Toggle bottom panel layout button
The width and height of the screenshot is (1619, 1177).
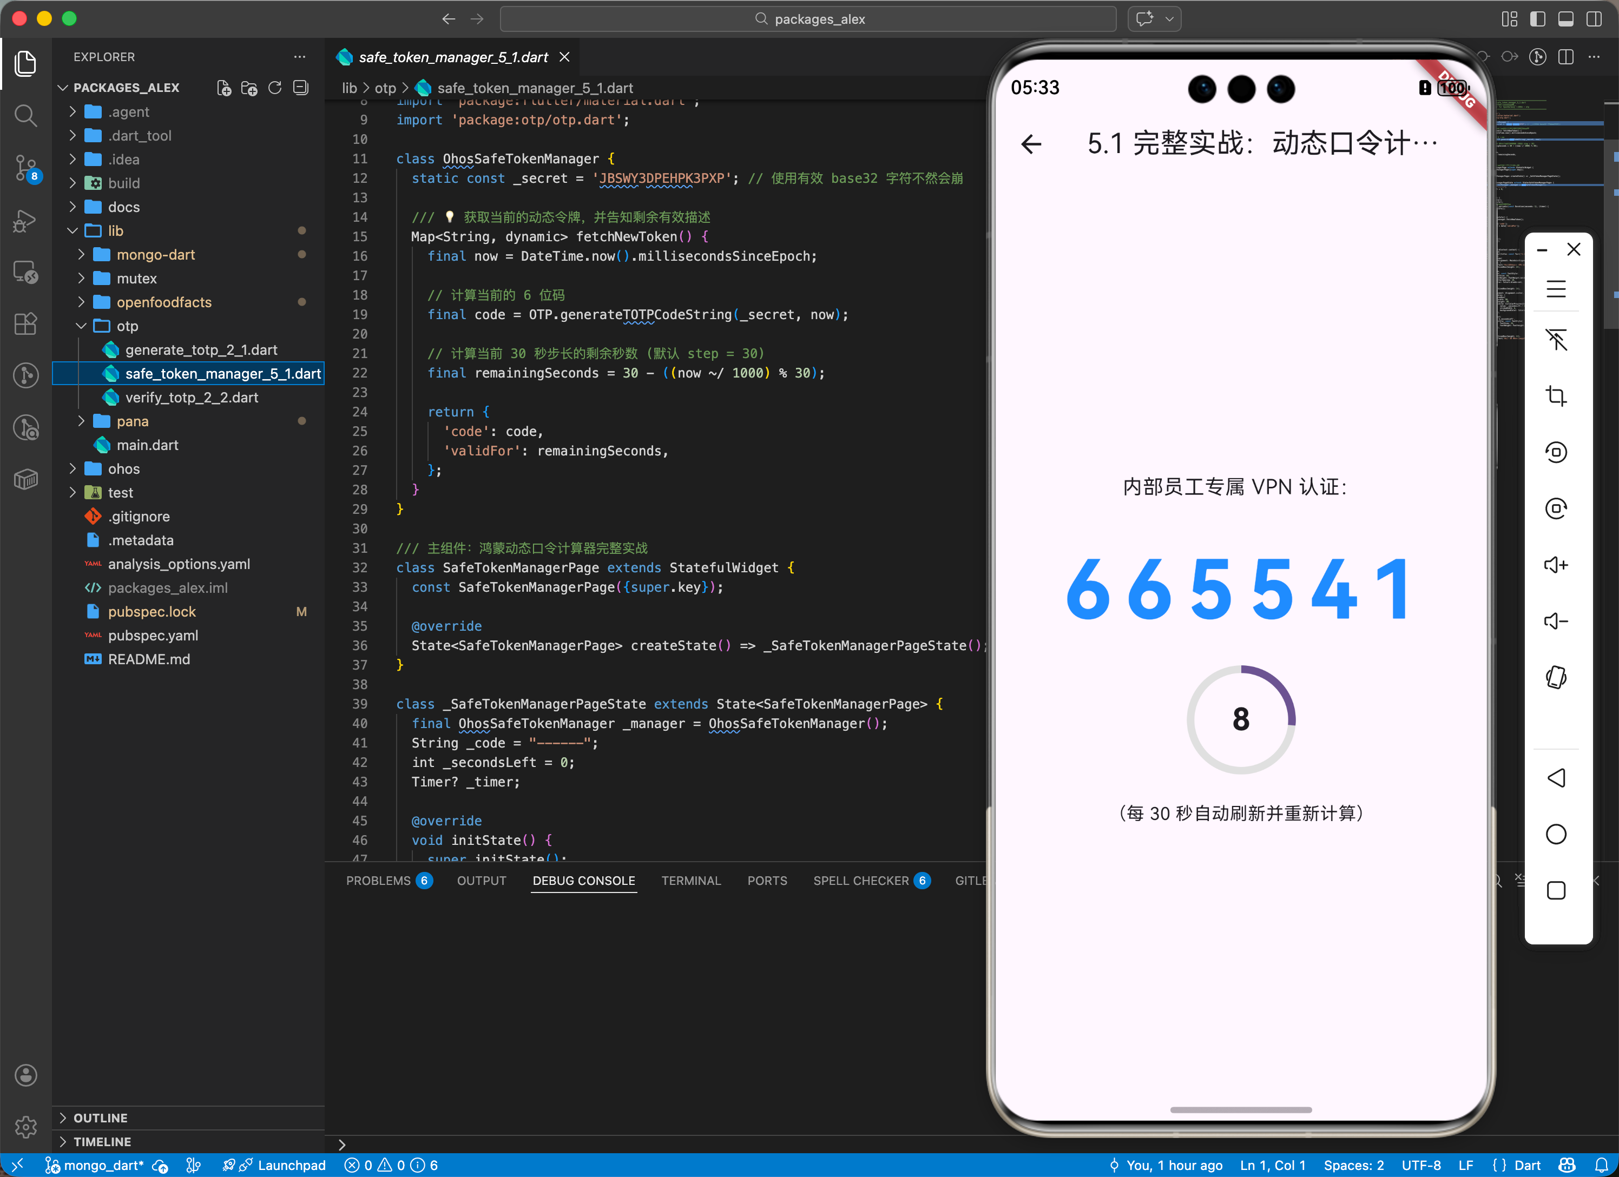[x=1565, y=19]
